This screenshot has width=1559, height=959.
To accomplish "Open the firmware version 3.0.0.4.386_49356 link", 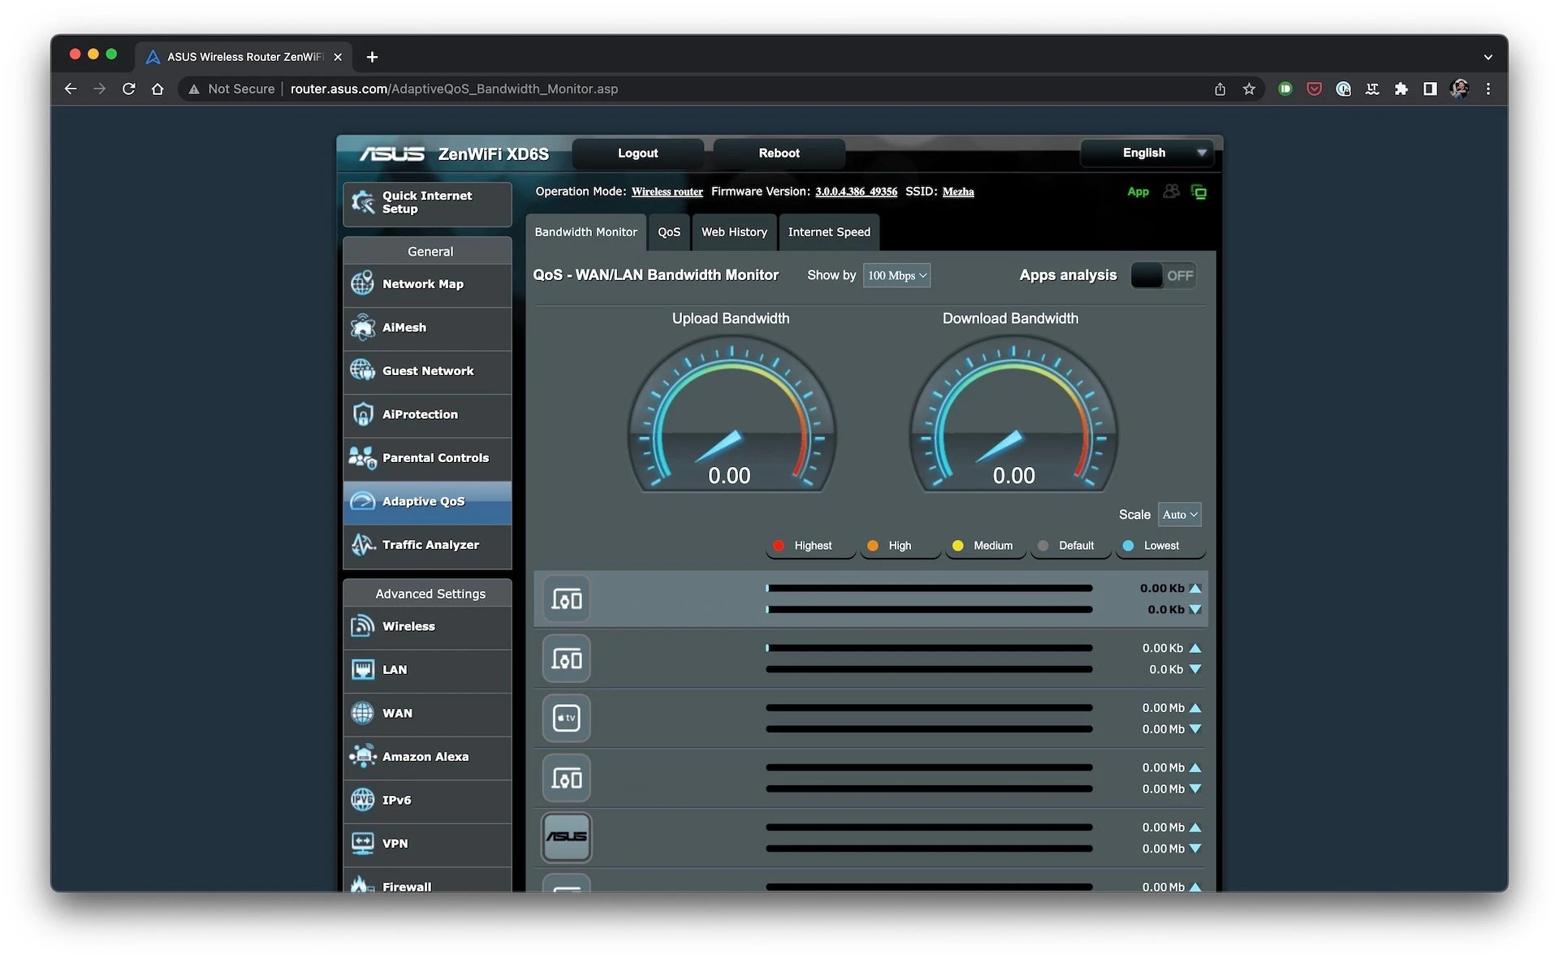I will click(856, 192).
